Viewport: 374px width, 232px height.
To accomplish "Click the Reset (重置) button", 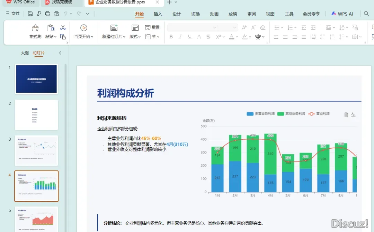I will coord(152,27).
